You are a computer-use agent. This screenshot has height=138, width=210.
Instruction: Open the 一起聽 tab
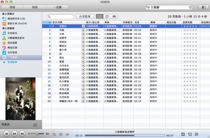coord(57,7)
